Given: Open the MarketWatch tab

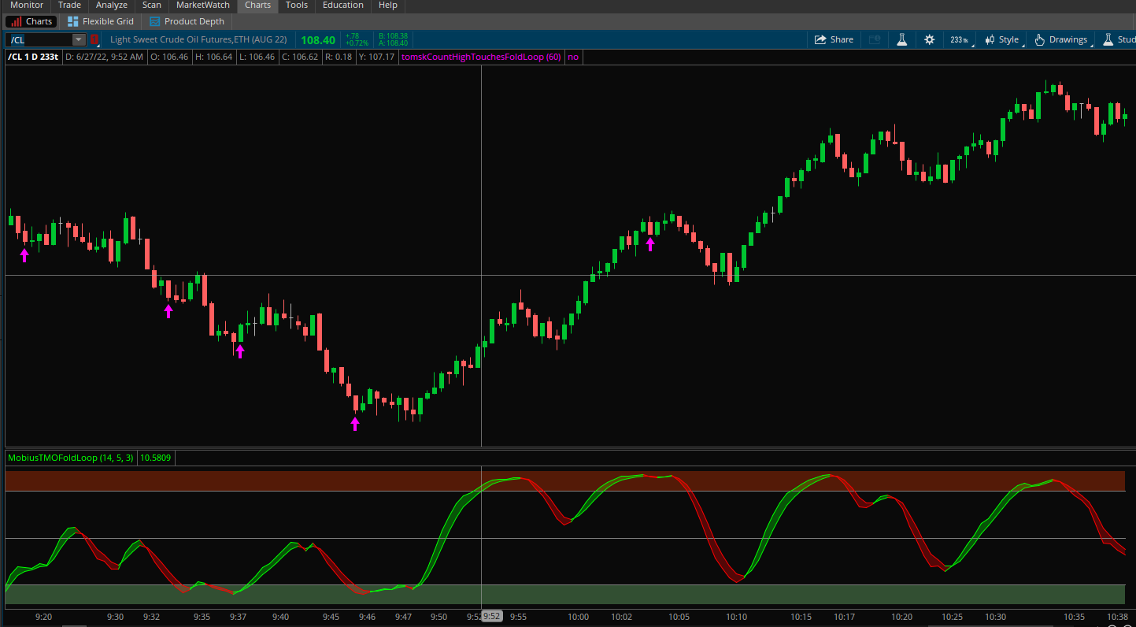Looking at the screenshot, I should 203,6.
